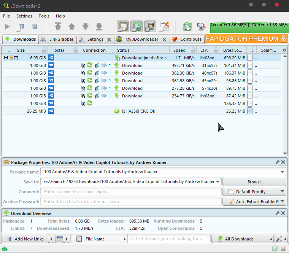Viewport: 289px width, 253px height.
Task: Select the green checkmark beside SHA256 CRC OK
Action: point(117,111)
